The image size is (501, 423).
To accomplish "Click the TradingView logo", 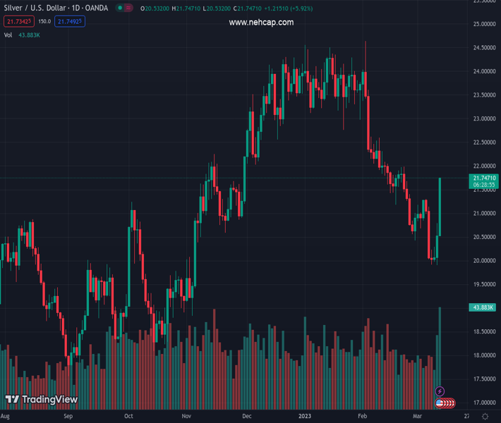I will tap(41, 400).
